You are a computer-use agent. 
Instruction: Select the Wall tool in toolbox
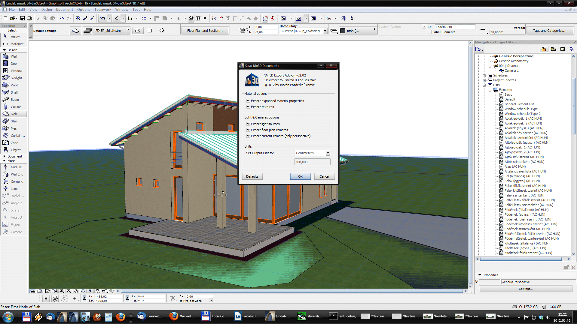click(x=15, y=56)
